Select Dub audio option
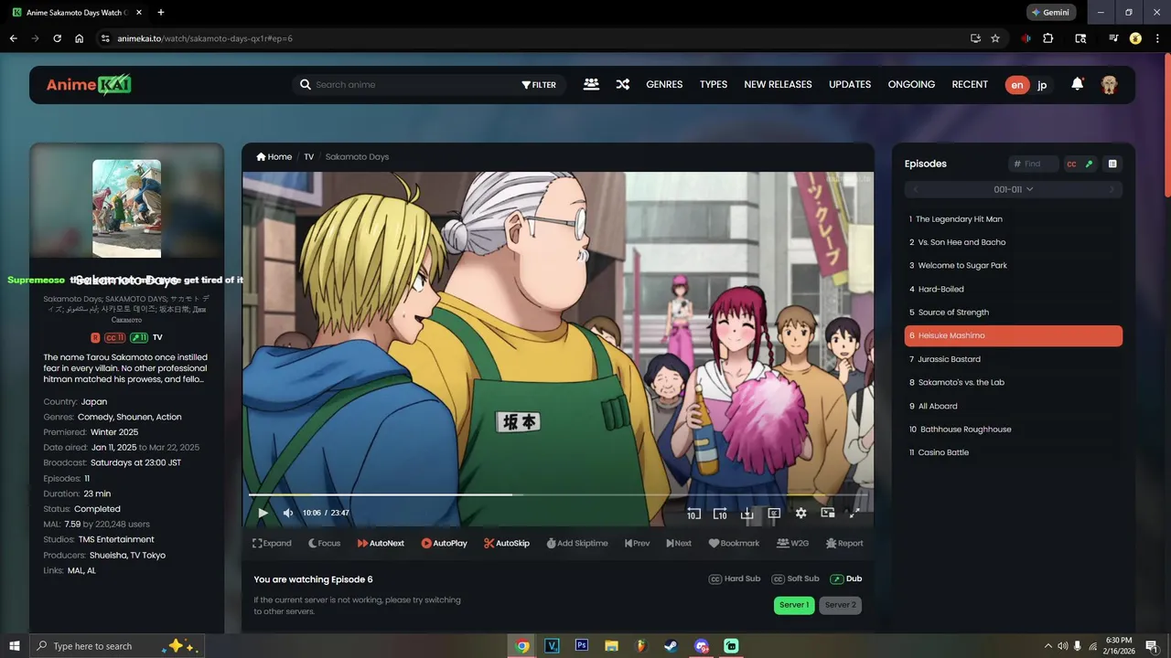1171x658 pixels. tap(846, 578)
